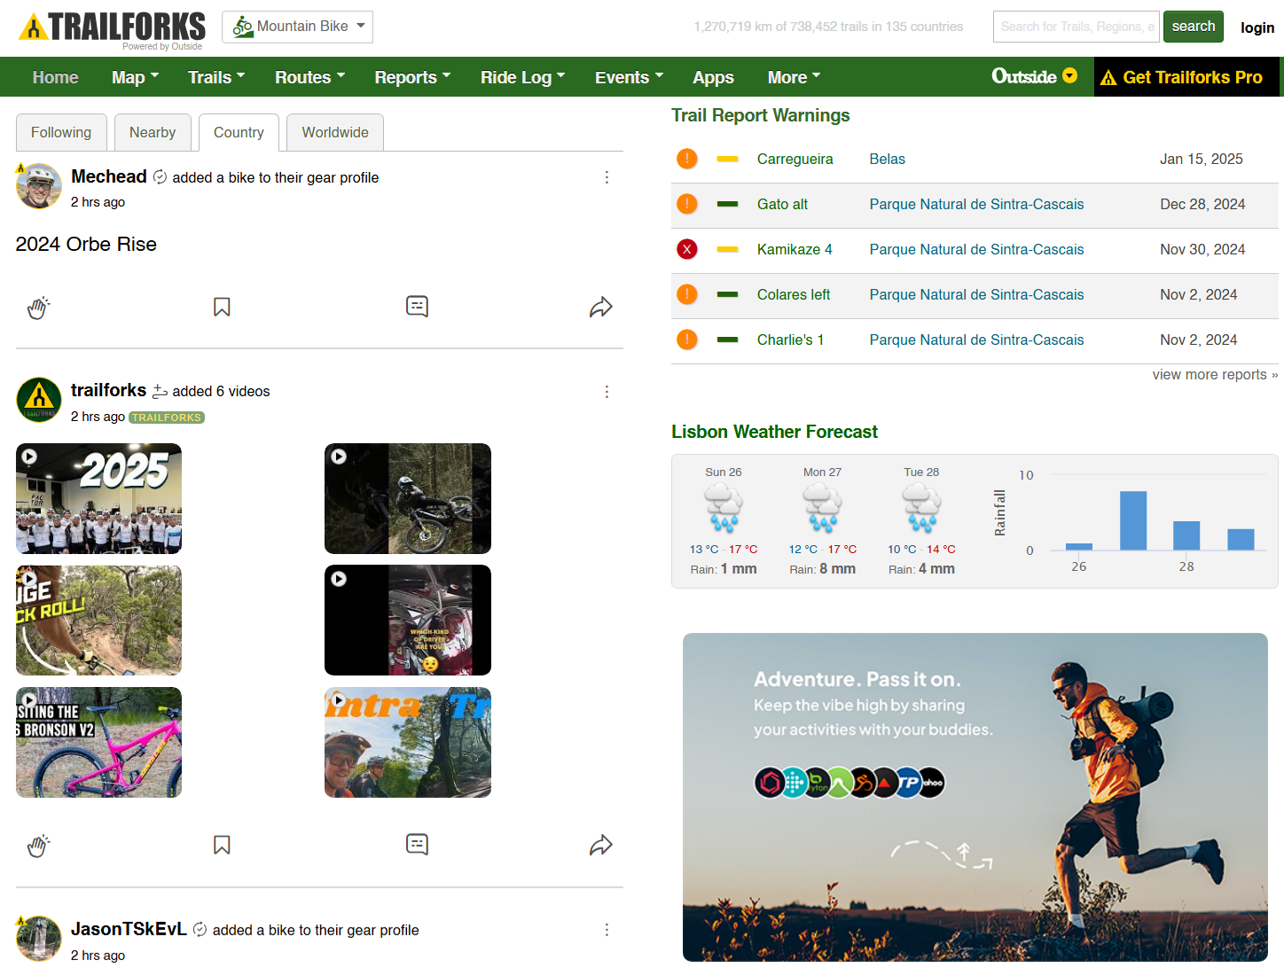This screenshot has width=1284, height=976.
Task: Open view more reports link
Action: 1215,374
